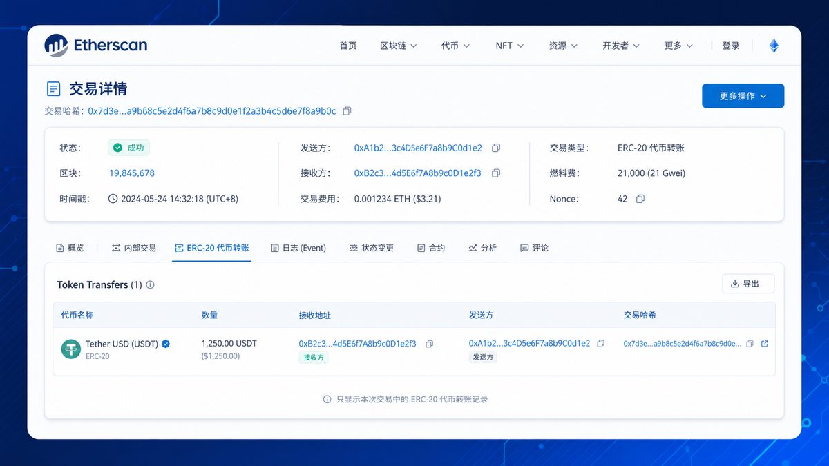Switch to the 内部交易 tab
Screen dimensions: 829x466
coord(134,248)
